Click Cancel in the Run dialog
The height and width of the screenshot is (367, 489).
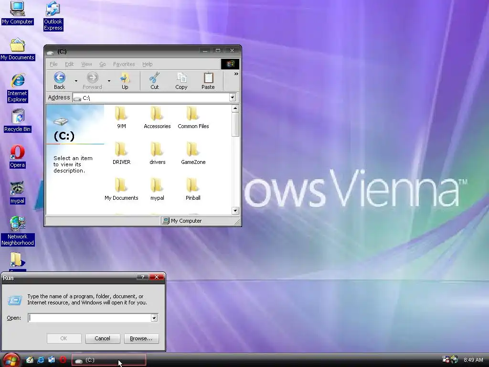(103, 339)
